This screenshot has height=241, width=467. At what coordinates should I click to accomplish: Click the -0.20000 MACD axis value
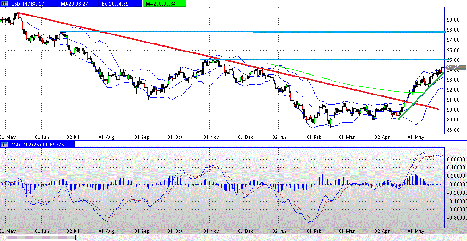tap(456, 193)
